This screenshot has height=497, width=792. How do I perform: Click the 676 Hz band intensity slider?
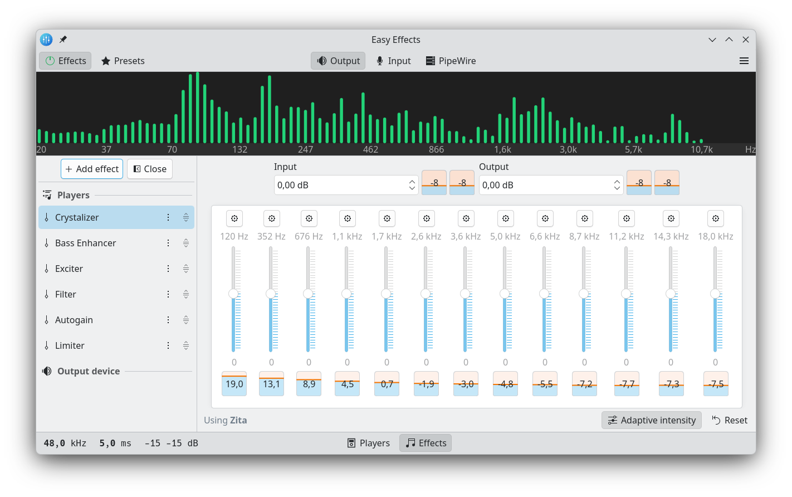tap(308, 294)
